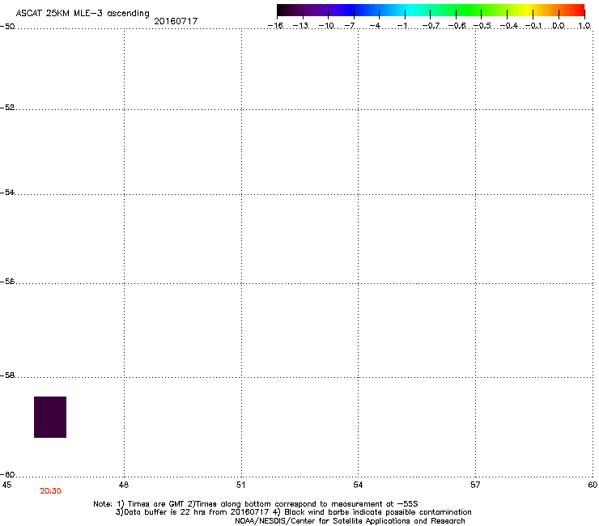Click the 60 longitude axis label
This screenshot has height=526, width=599.
(x=593, y=485)
